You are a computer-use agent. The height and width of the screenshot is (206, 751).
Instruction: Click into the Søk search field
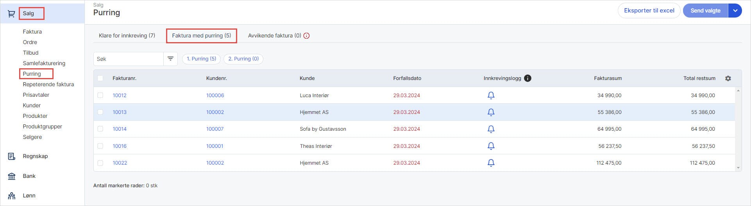pos(128,59)
